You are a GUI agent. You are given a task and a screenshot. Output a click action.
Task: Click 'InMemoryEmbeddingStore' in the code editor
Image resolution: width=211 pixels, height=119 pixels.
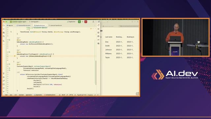click(38, 56)
